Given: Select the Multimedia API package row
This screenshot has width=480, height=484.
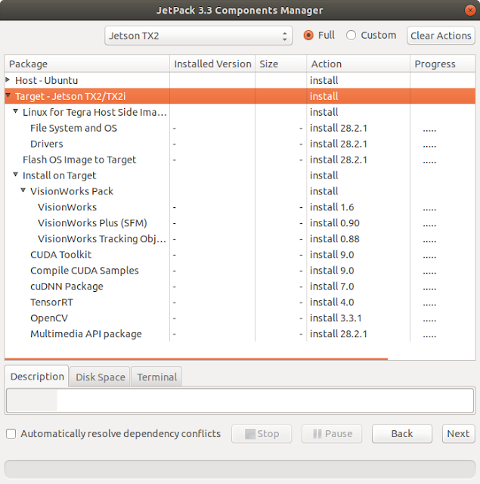Looking at the screenshot, I should tap(240, 334).
